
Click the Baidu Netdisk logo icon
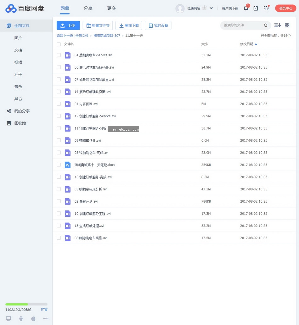11,8
